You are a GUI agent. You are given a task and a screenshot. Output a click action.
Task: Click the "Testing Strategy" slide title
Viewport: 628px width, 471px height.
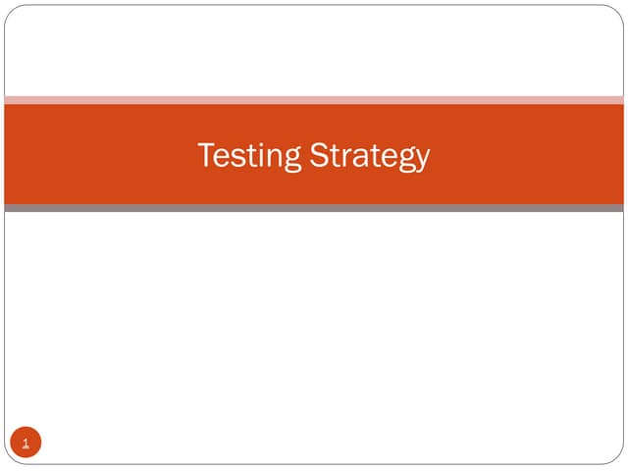pyautogui.click(x=313, y=155)
